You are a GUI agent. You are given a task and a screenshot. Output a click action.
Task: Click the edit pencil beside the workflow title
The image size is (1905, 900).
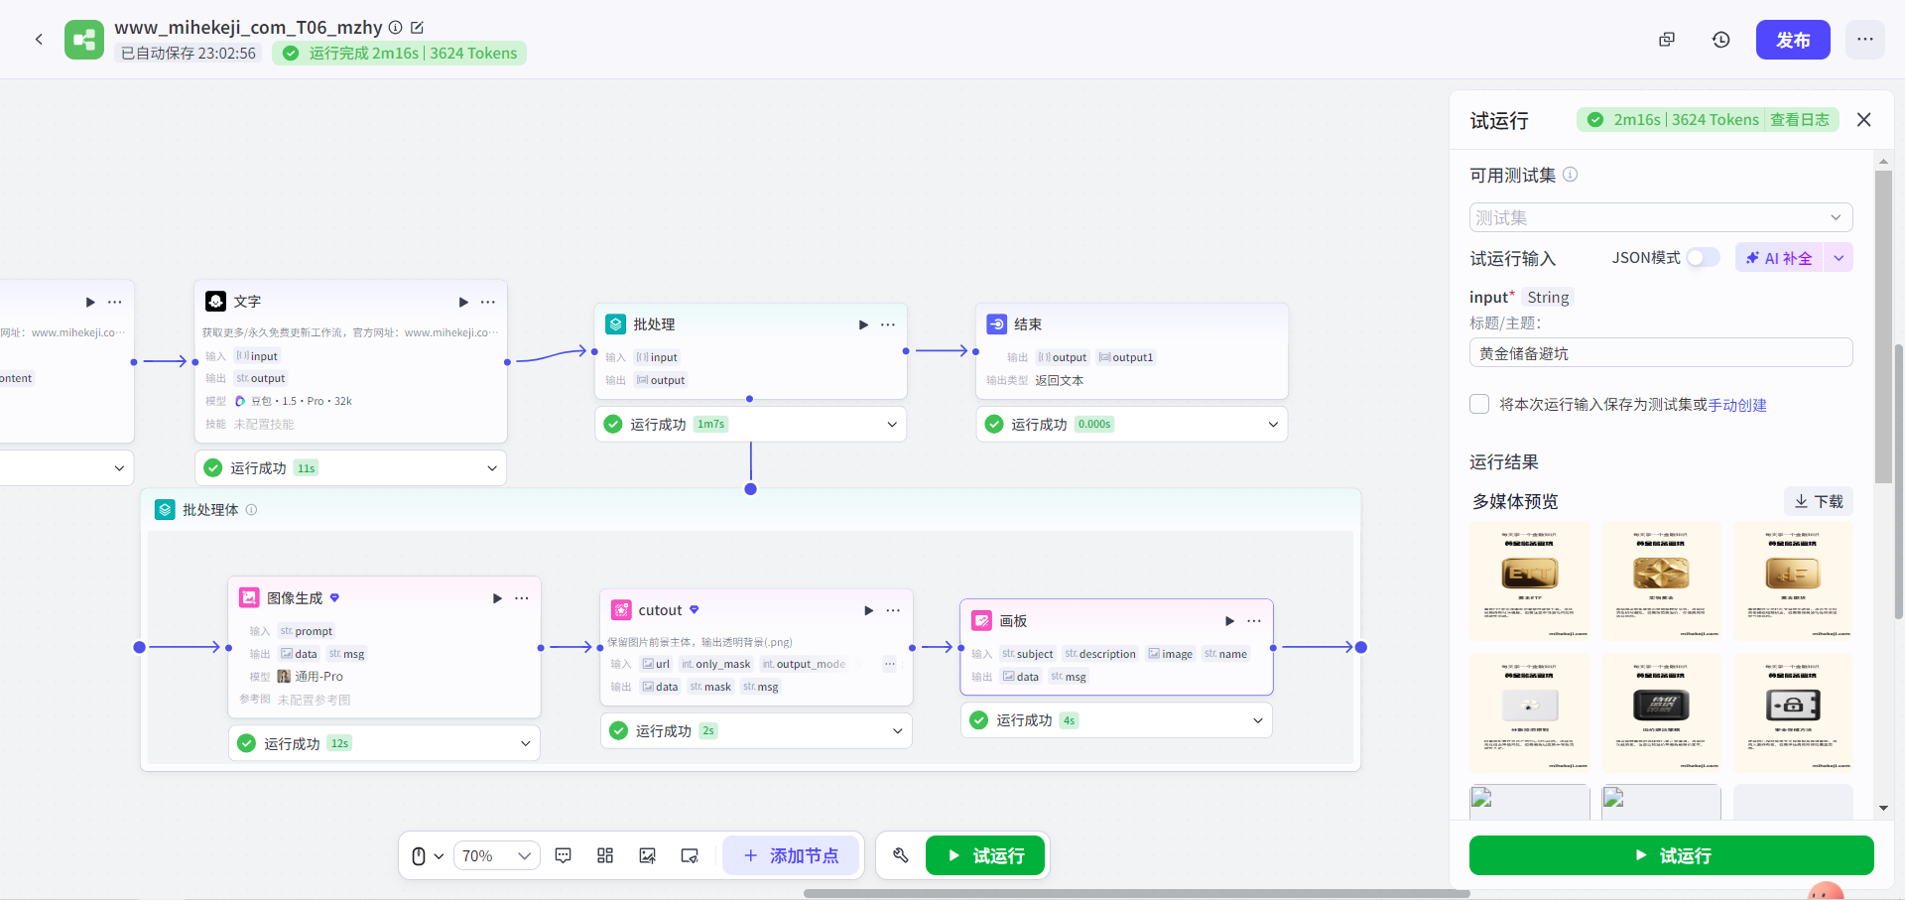pyautogui.click(x=417, y=27)
